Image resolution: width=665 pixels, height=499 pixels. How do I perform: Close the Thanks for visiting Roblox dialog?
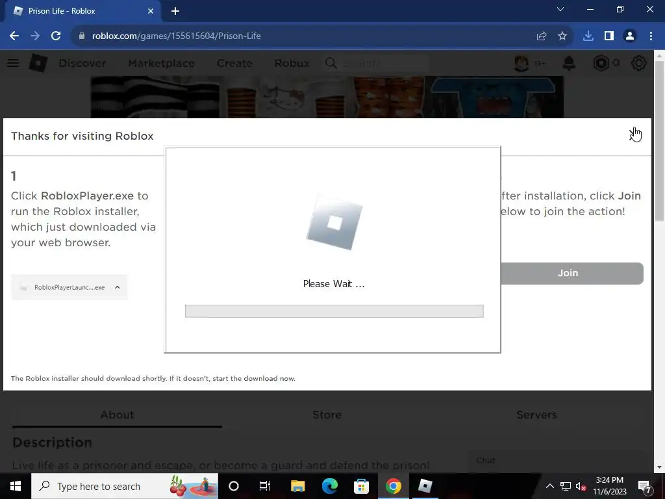click(634, 134)
